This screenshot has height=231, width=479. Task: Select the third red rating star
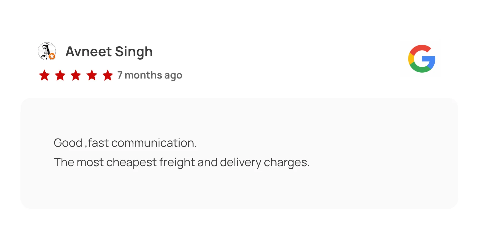point(76,75)
